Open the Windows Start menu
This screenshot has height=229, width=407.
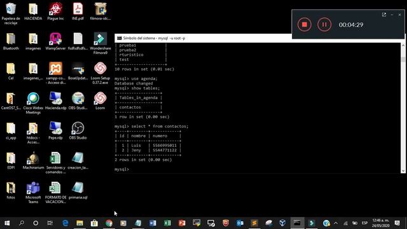[7, 223]
